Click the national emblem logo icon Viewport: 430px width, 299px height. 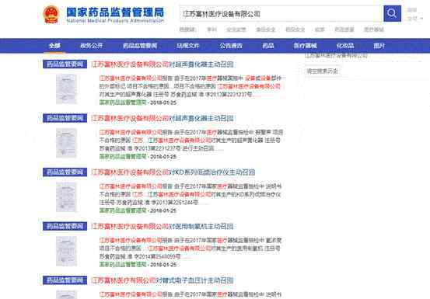(x=51, y=15)
